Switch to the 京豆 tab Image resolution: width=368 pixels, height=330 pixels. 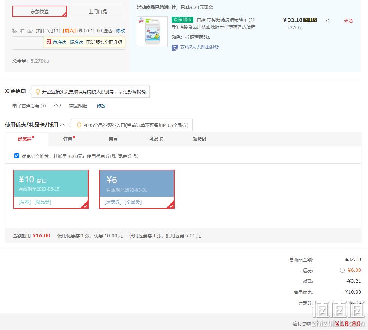coord(113,139)
